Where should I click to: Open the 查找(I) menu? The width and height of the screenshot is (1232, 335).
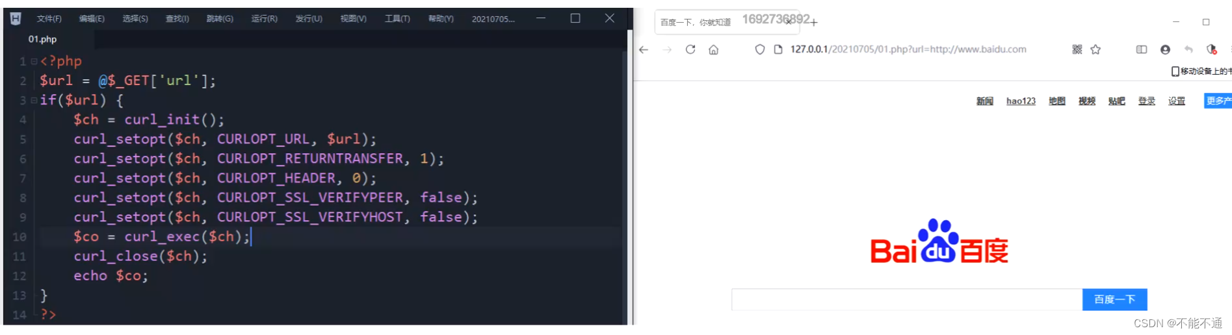point(177,19)
